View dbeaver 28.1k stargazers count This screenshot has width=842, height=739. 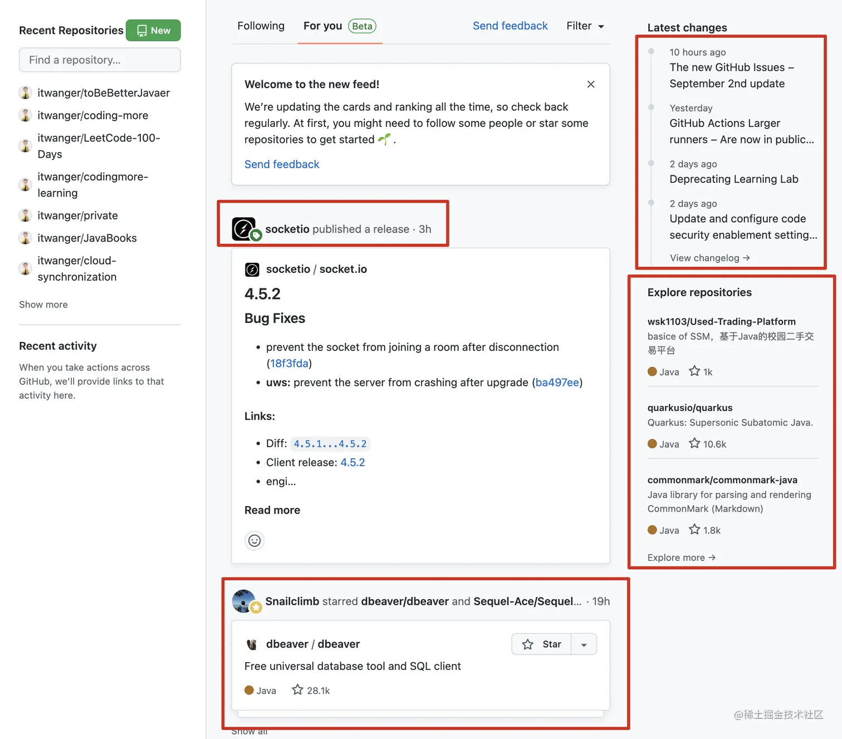[x=311, y=691]
